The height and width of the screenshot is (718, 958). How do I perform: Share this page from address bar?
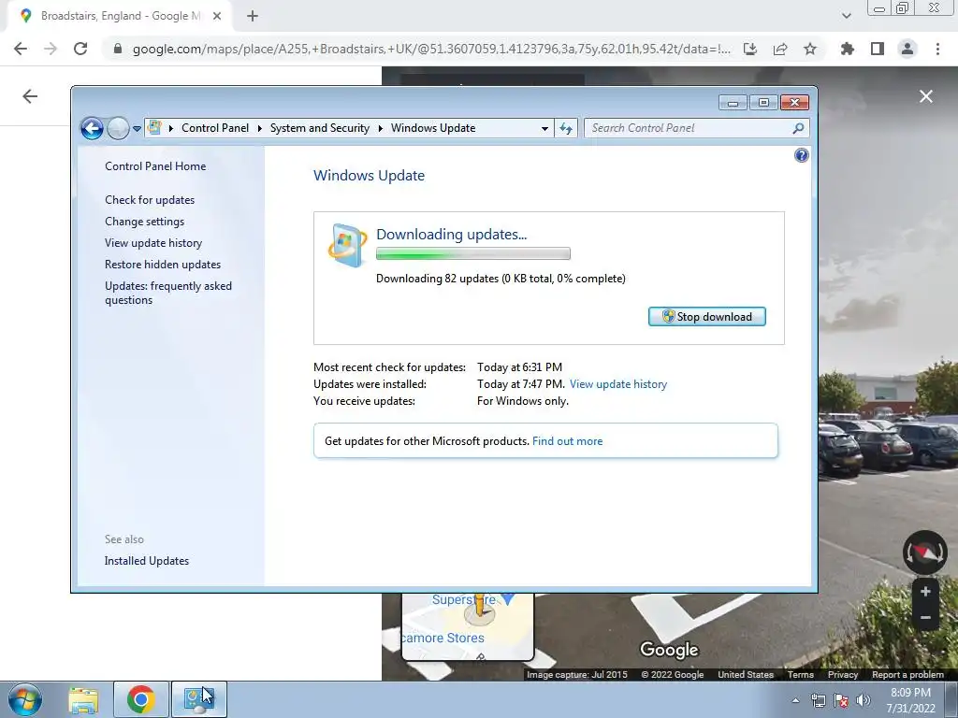tap(780, 49)
